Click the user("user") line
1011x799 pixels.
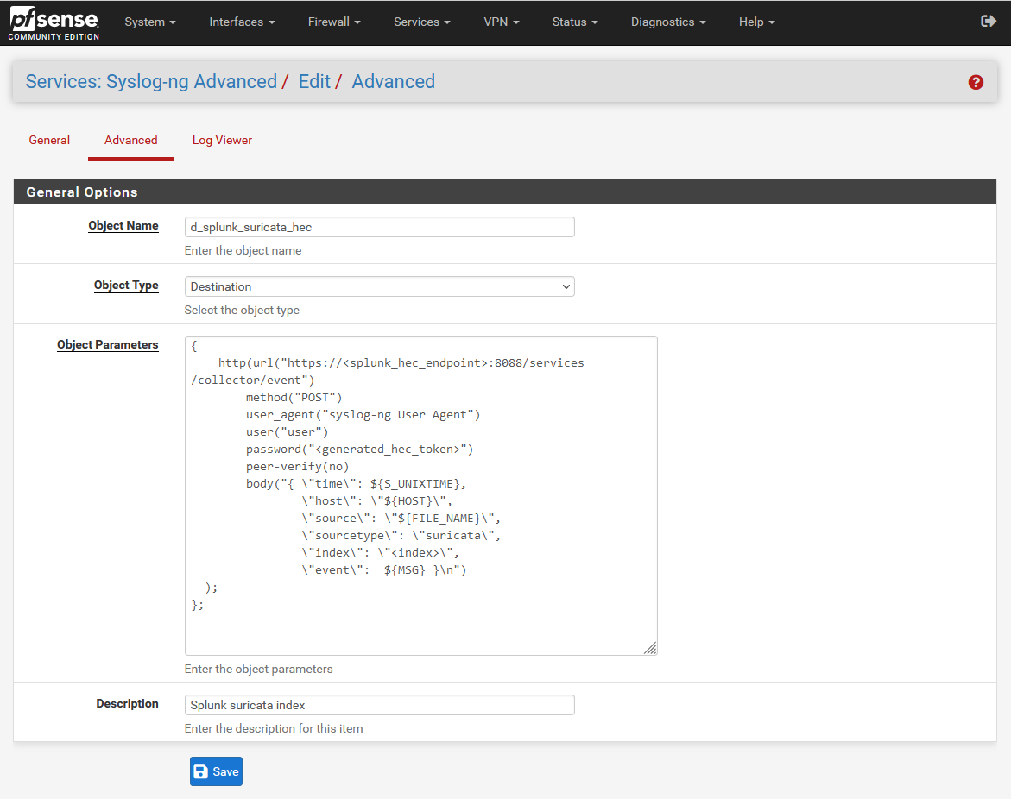[x=287, y=431]
